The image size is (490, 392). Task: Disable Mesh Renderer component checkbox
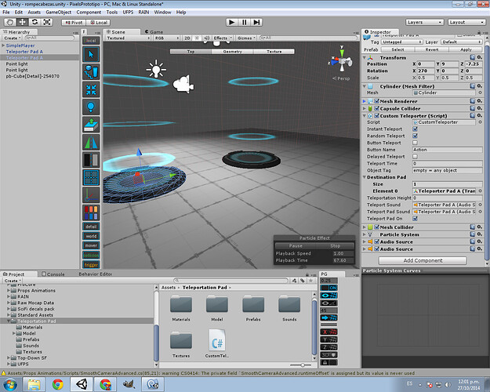(x=377, y=101)
